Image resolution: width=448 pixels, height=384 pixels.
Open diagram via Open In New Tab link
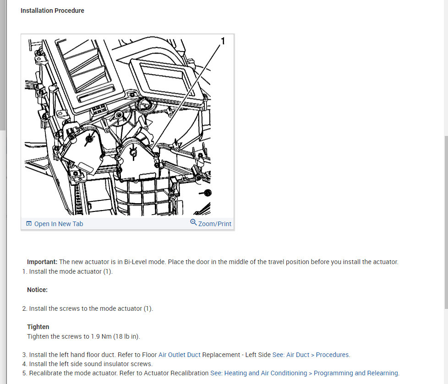pos(59,224)
